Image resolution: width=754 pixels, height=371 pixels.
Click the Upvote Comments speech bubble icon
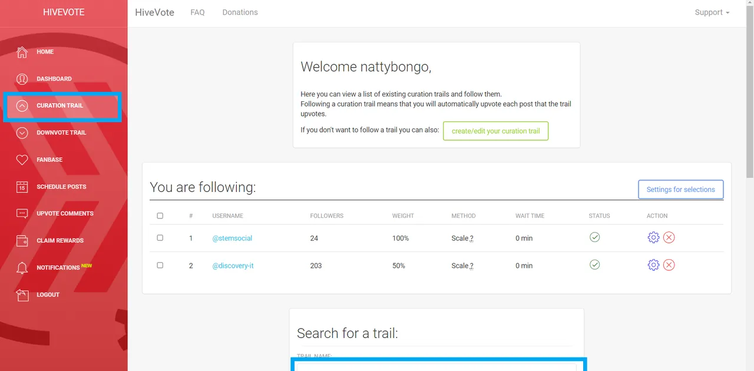click(22, 214)
